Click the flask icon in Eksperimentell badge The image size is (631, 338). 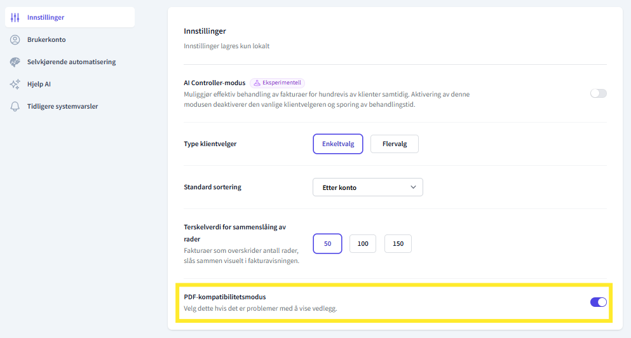[x=257, y=83]
